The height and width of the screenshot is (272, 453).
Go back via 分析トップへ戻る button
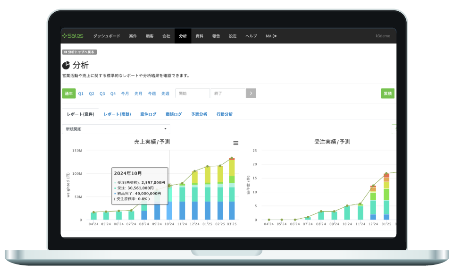[79, 52]
